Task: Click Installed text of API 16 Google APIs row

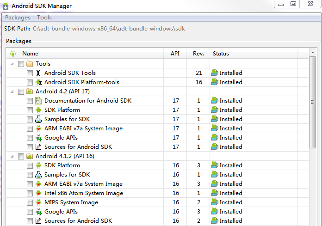Action: [231, 211]
